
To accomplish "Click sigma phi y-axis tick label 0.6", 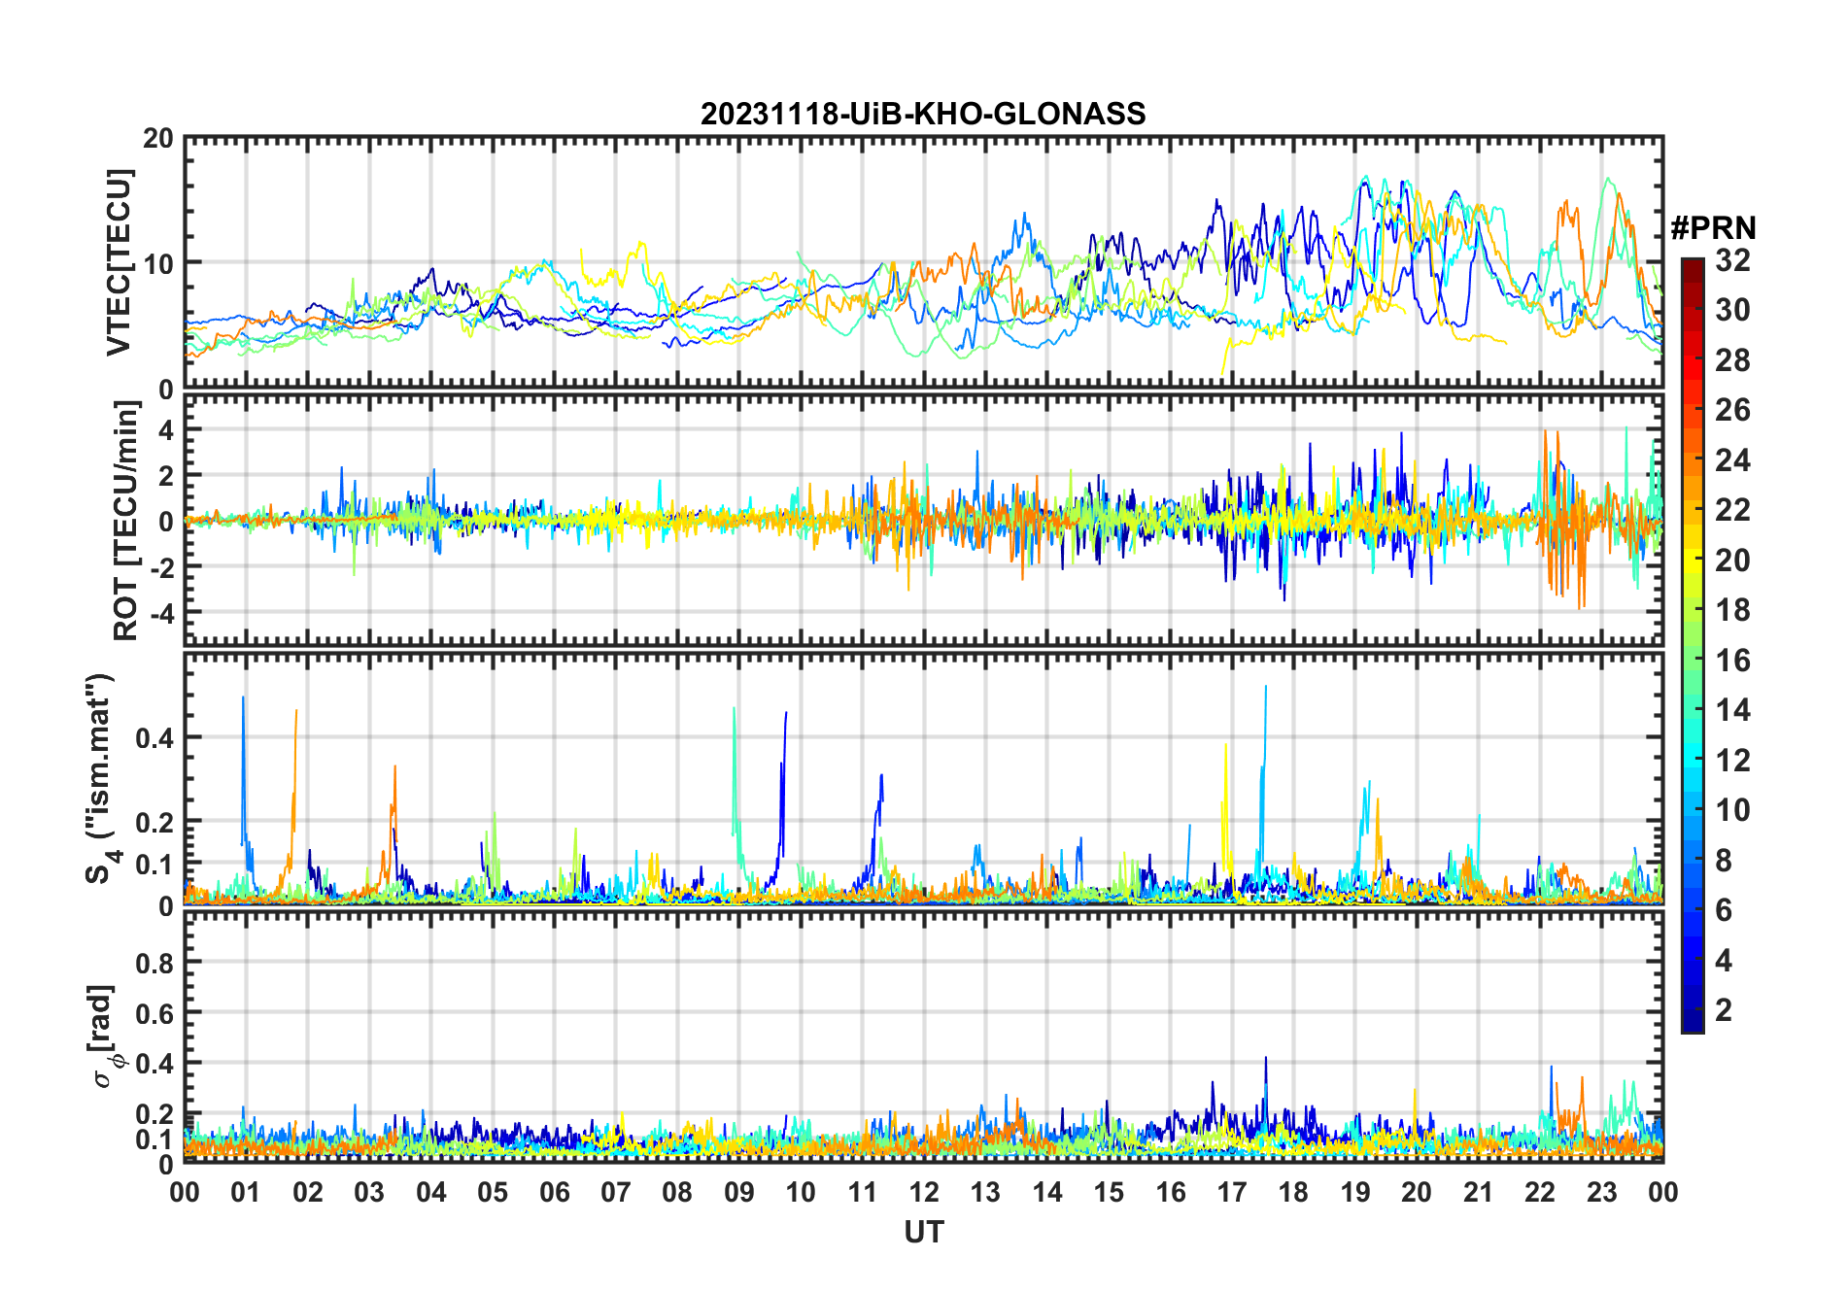I will (x=155, y=1014).
